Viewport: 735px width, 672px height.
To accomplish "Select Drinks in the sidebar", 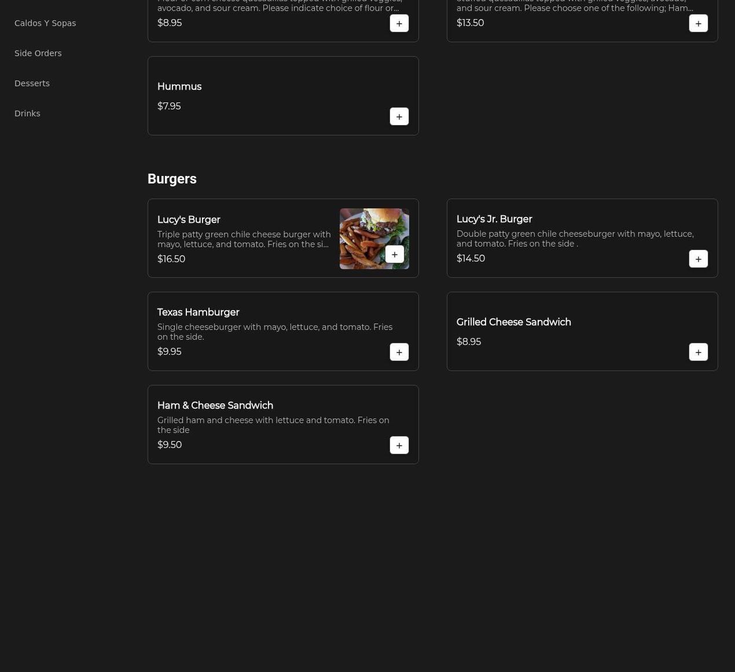I will tap(27, 113).
